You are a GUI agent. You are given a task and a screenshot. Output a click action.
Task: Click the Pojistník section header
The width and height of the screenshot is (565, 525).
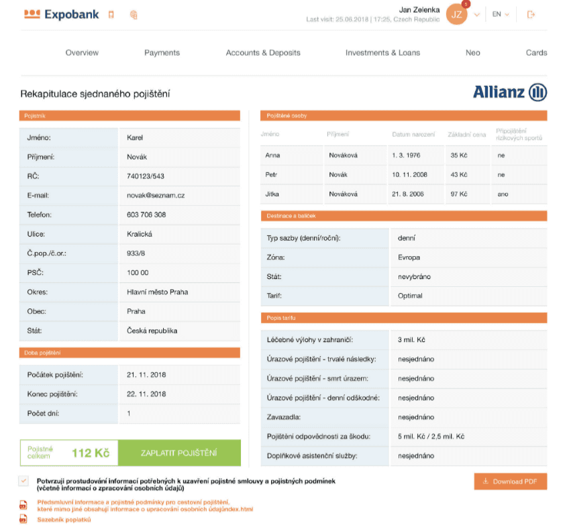[130, 115]
